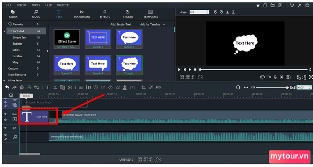Click the timeline zoom slider handle

287,88
